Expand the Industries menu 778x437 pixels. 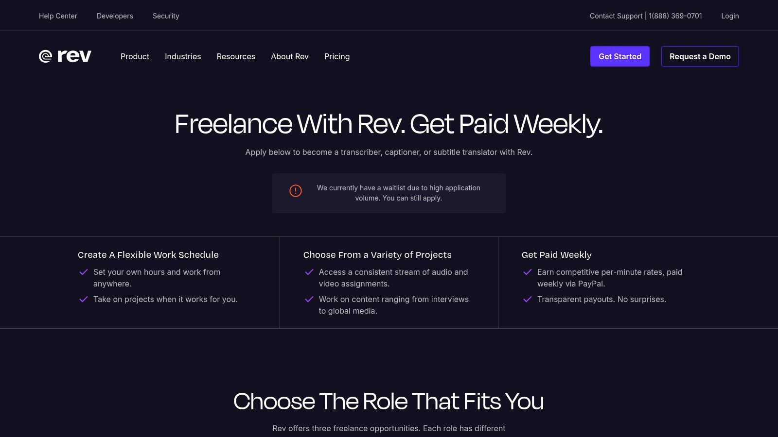(183, 56)
